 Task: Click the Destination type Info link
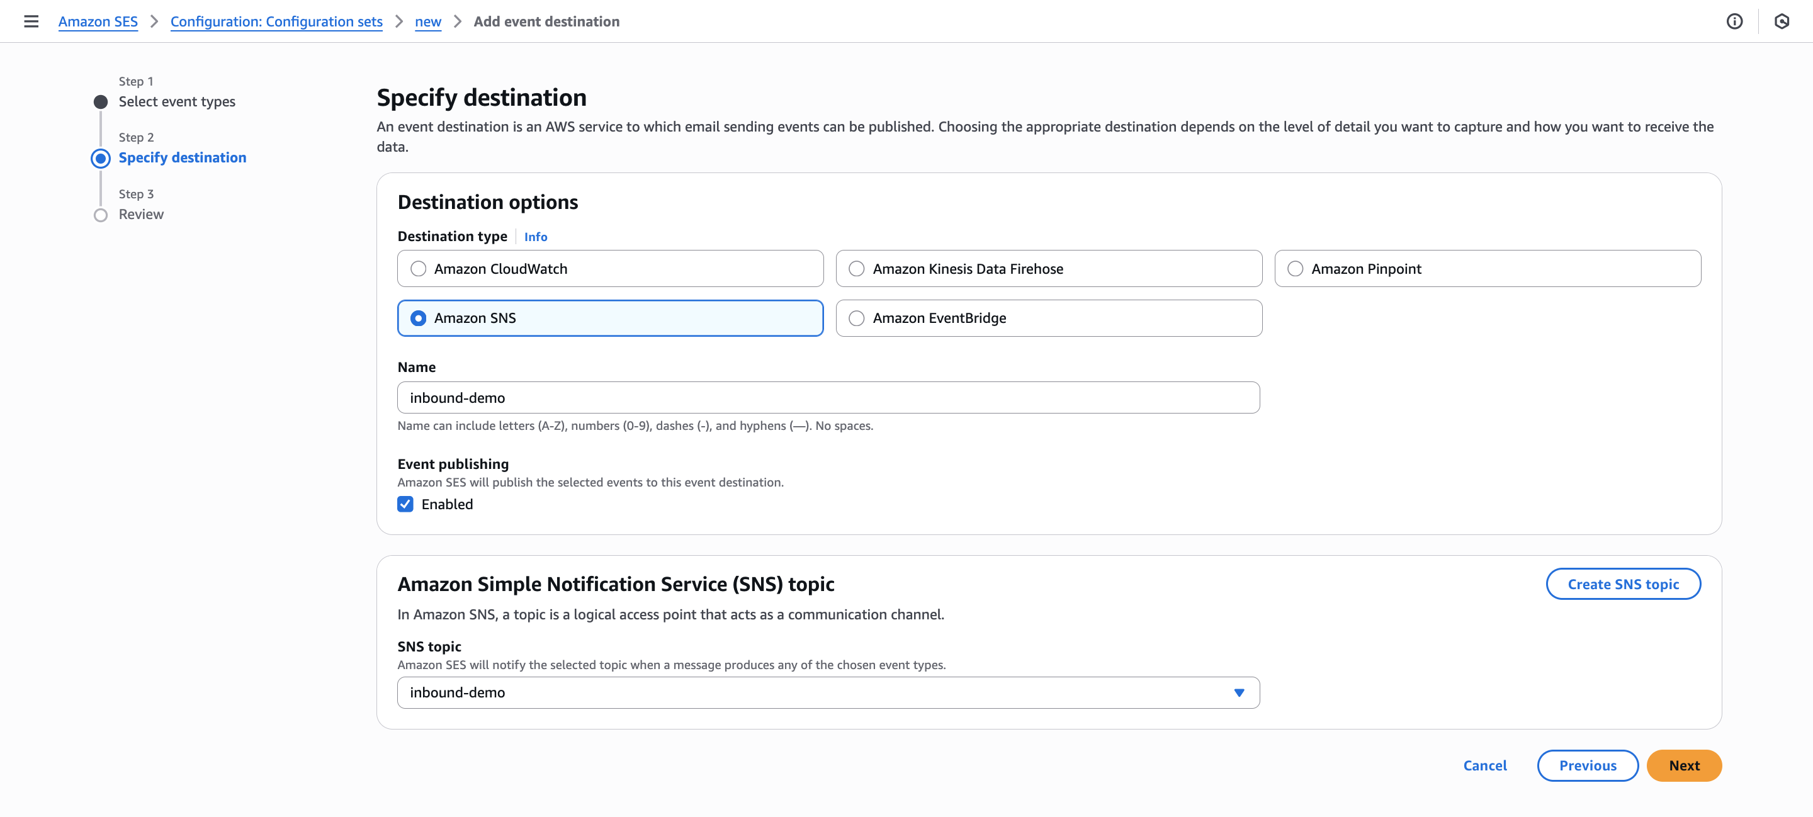[535, 237]
